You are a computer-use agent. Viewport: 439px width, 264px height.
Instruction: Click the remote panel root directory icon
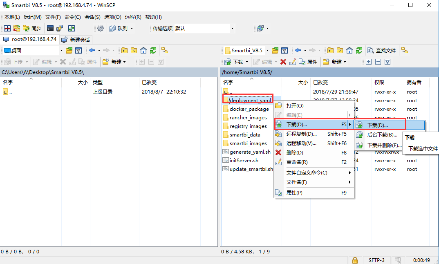(340, 51)
